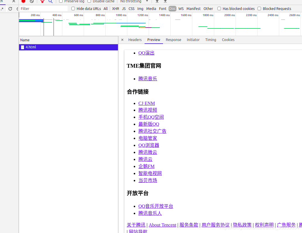Image resolution: width=302 pixels, height=233 pixels.
Task: Click the 服务条款 footer link
Action: [x=189, y=225]
